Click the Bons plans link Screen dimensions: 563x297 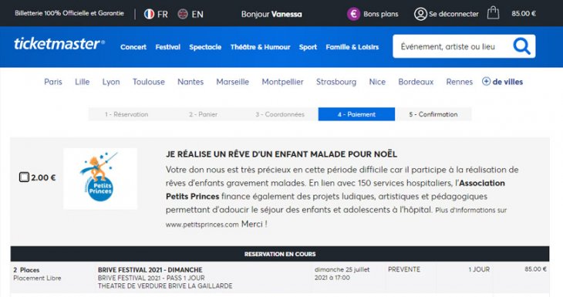tap(380, 14)
